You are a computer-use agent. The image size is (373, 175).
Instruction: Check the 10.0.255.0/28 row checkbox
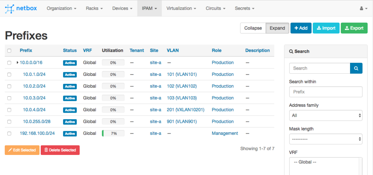(9, 122)
